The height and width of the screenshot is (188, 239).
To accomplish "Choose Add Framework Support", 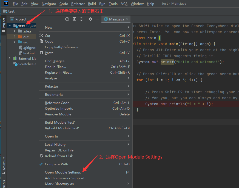I will click(x=84, y=178).
